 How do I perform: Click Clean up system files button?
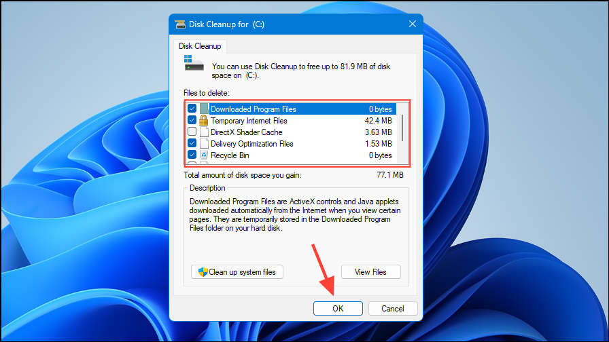tap(237, 272)
